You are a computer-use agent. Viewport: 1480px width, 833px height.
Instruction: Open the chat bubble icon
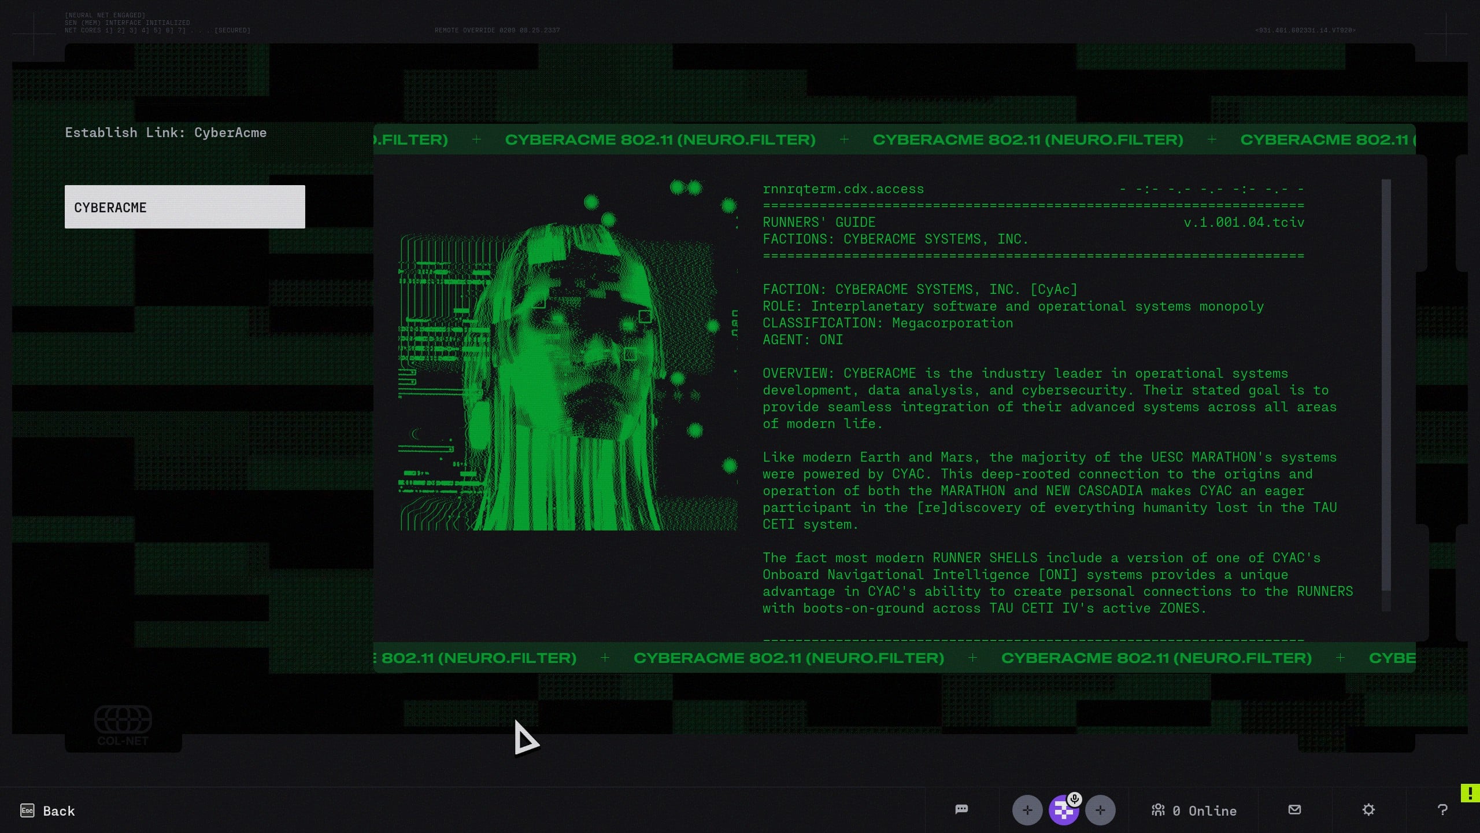point(961,809)
